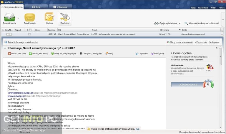
Task: Click the OCENA OGÓLNA 0 score bar
Action: [187, 85]
